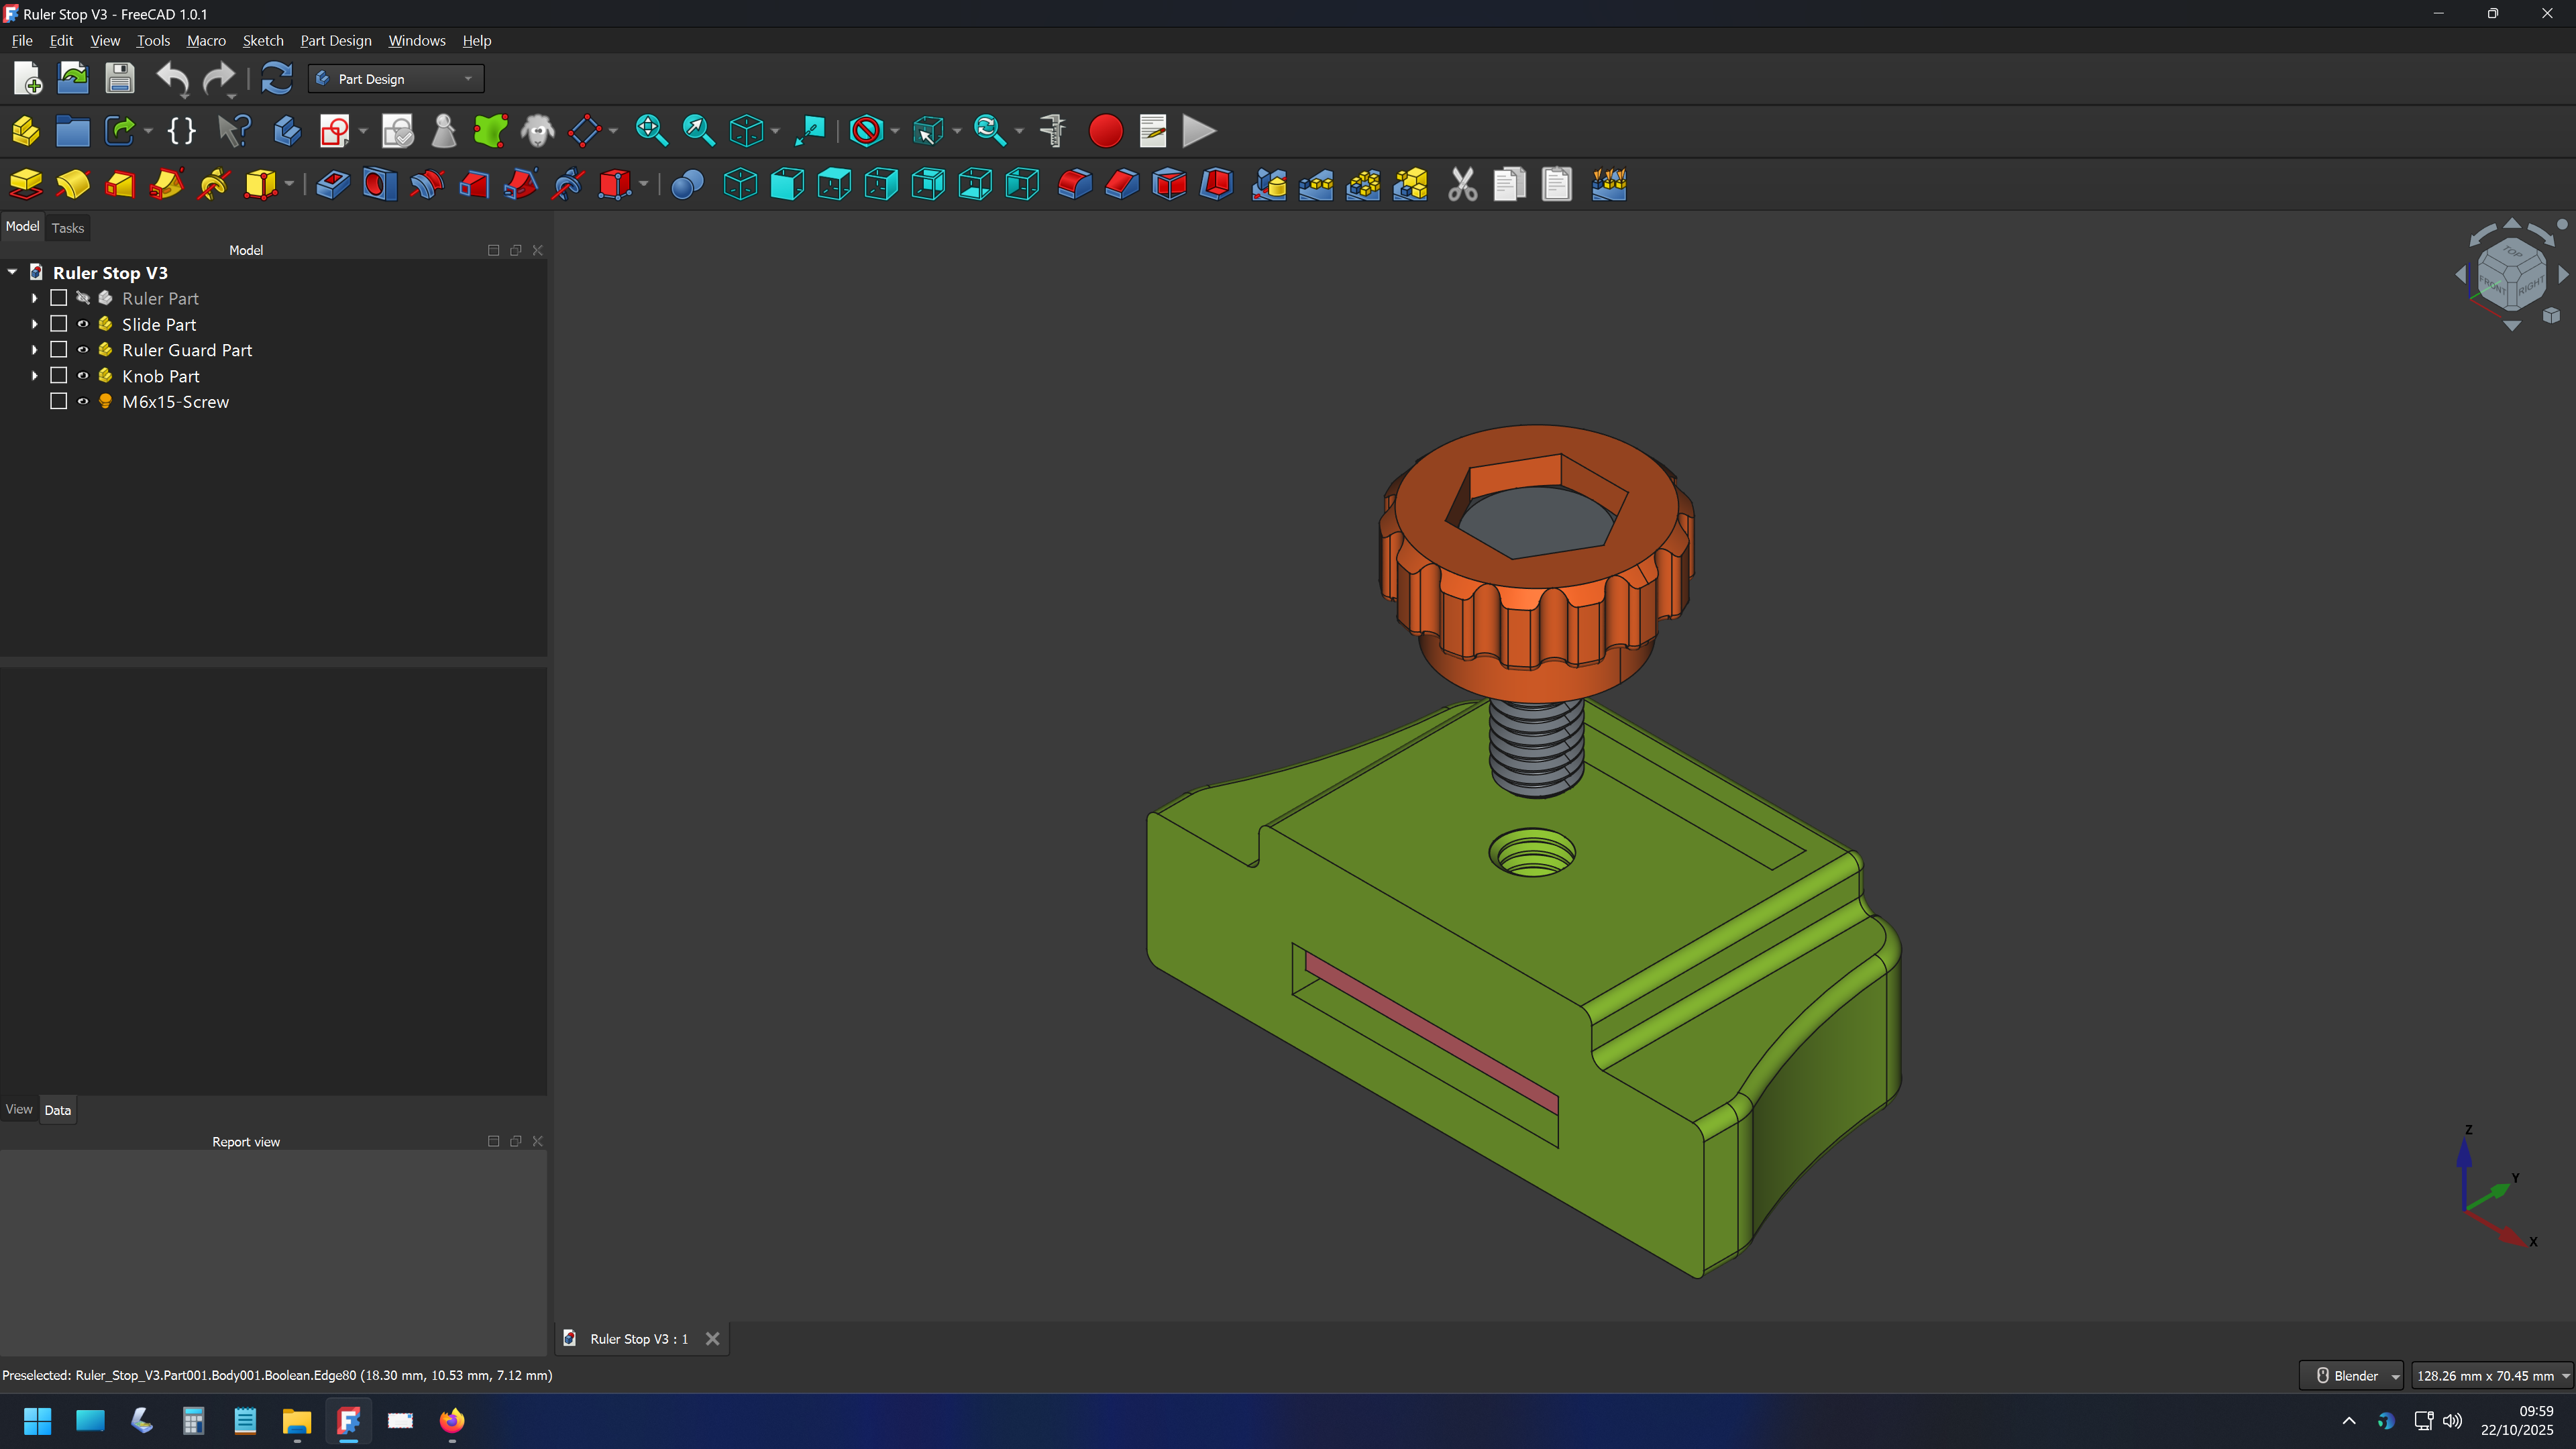Switch to the View property tab

19,1109
